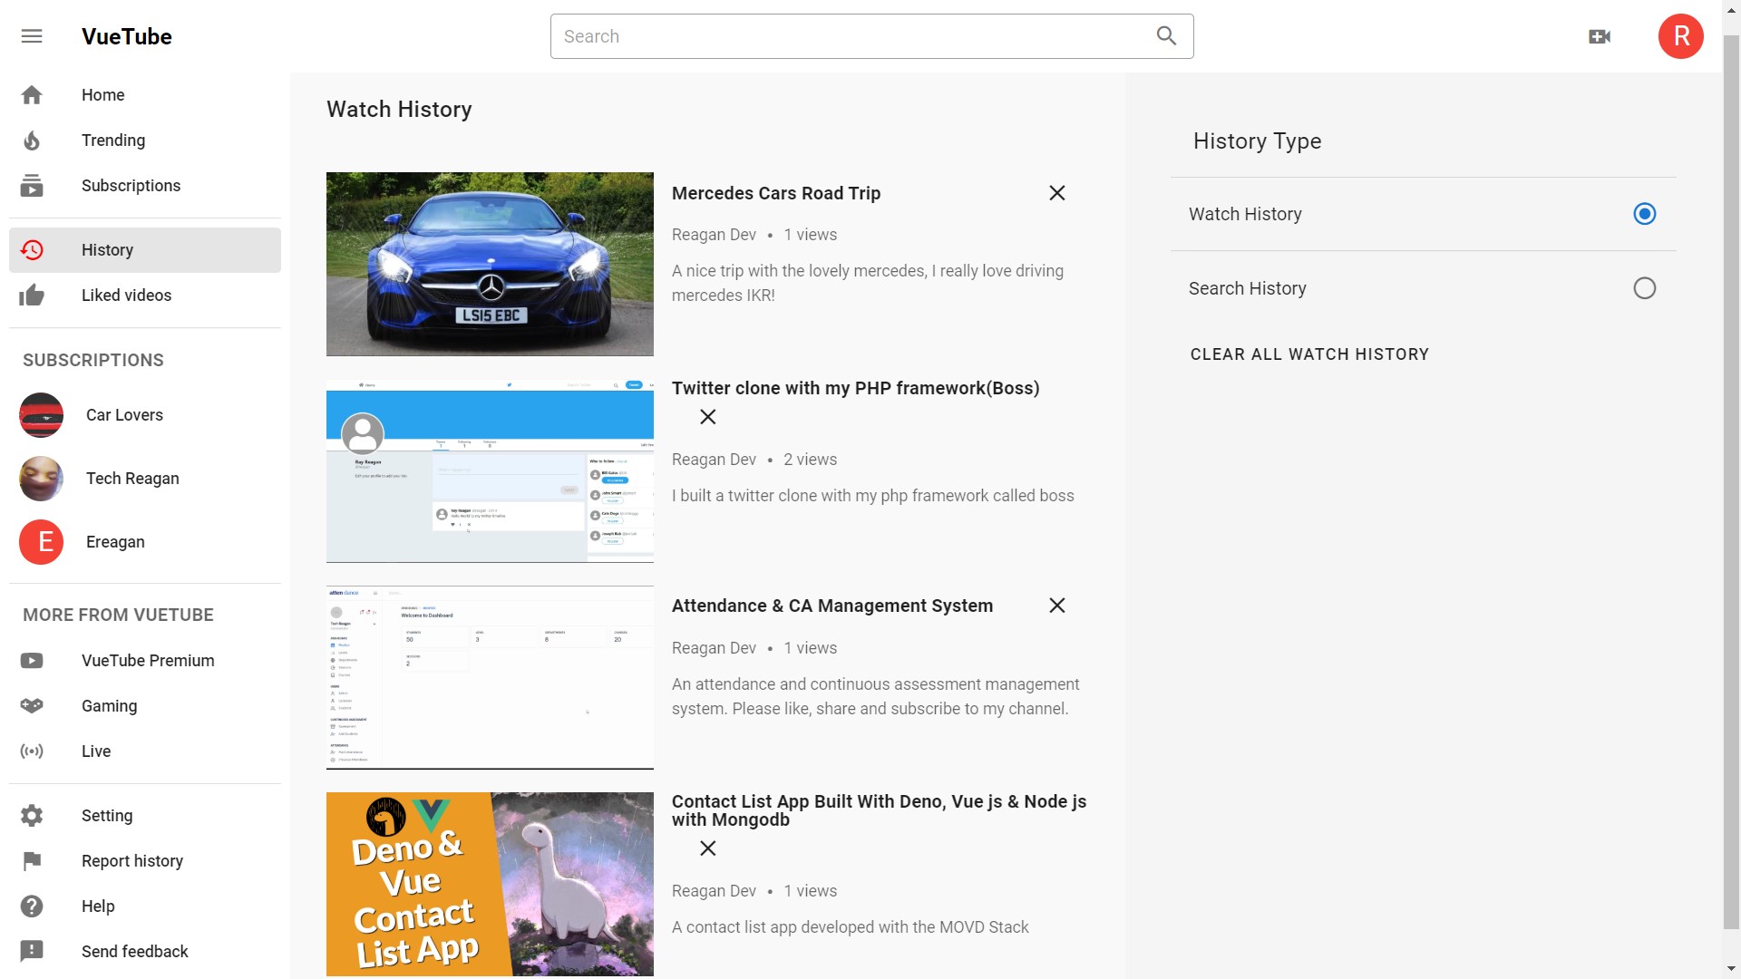Open the Mercedes car video thumbnail
The height and width of the screenshot is (979, 1741).
(490, 264)
